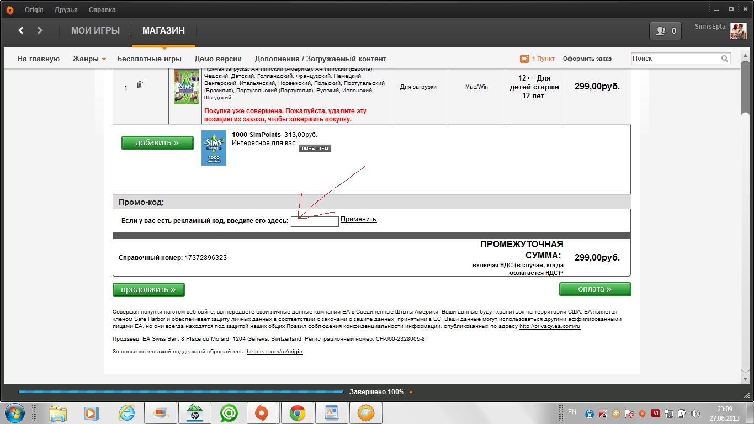The width and height of the screenshot is (754, 424).
Task: Open the friends list button showing 0
Action: [665, 31]
